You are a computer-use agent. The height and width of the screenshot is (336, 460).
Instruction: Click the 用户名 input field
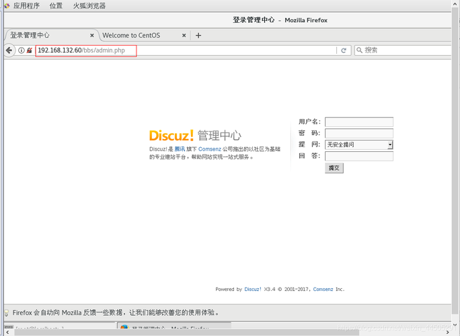click(x=359, y=122)
